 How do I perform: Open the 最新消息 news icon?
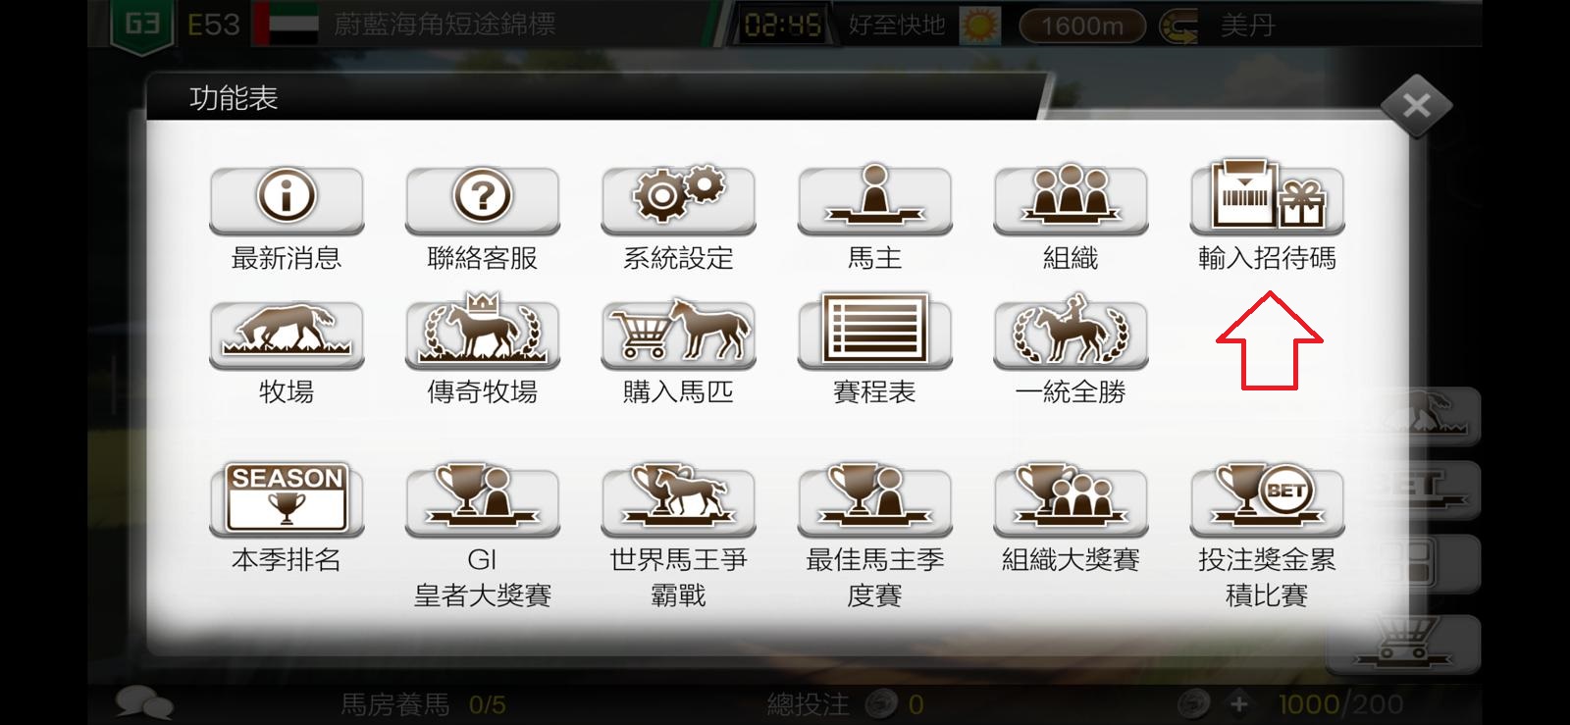pos(287,199)
